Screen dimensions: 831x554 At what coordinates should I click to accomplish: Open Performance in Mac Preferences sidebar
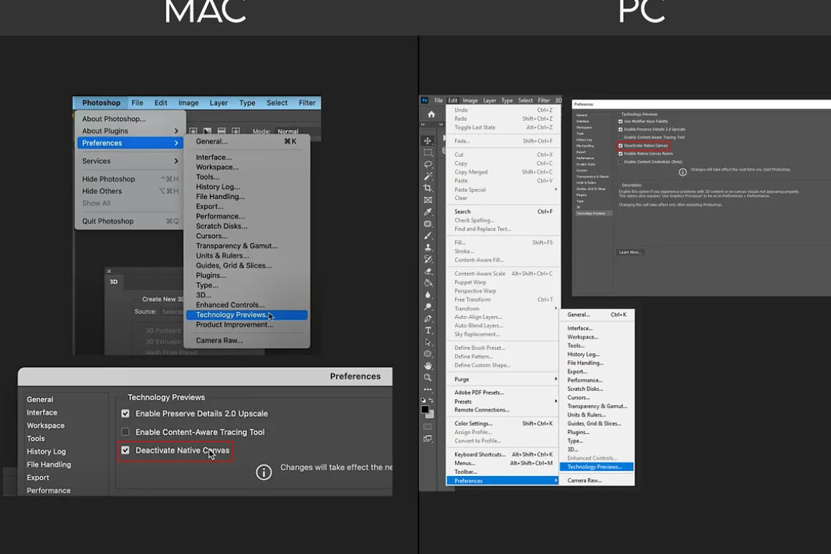pos(49,490)
